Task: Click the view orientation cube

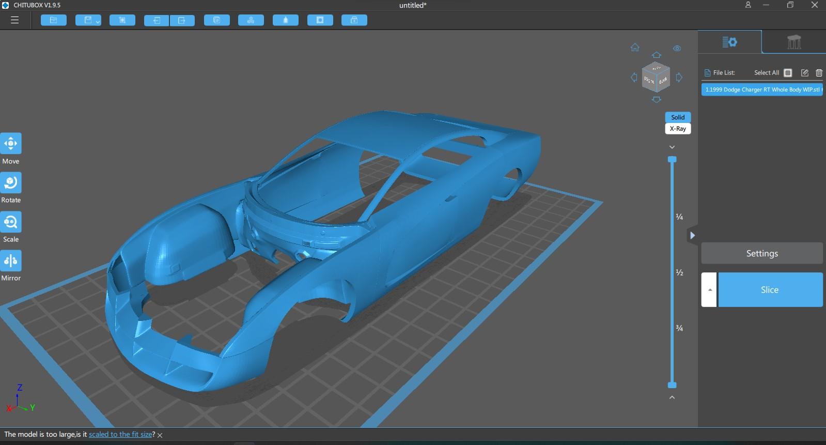Action: (656, 78)
